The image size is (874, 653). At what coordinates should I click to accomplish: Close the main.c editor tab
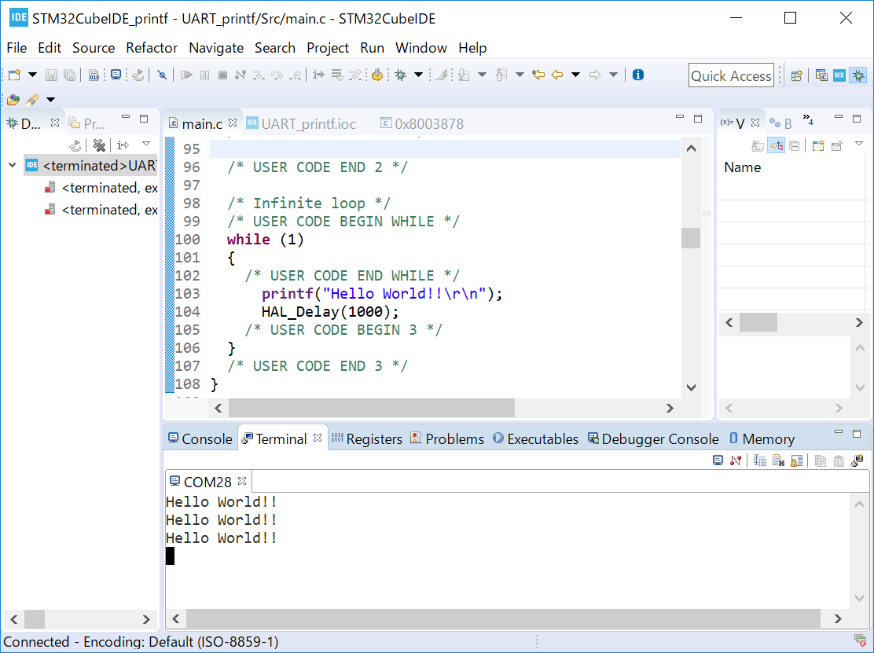pos(233,123)
